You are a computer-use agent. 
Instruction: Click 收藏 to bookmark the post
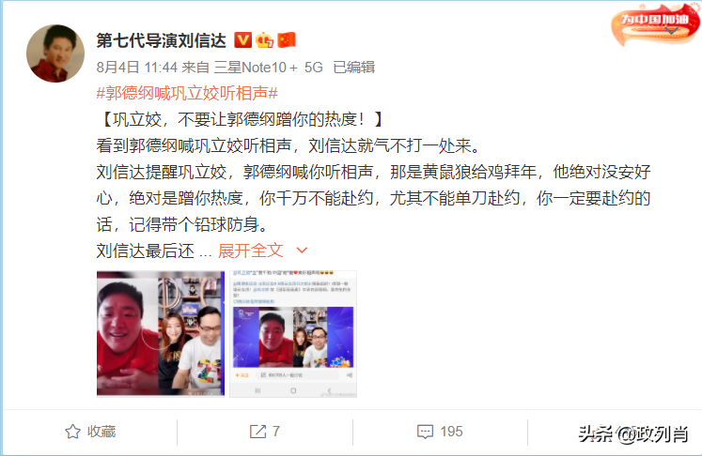click(101, 432)
